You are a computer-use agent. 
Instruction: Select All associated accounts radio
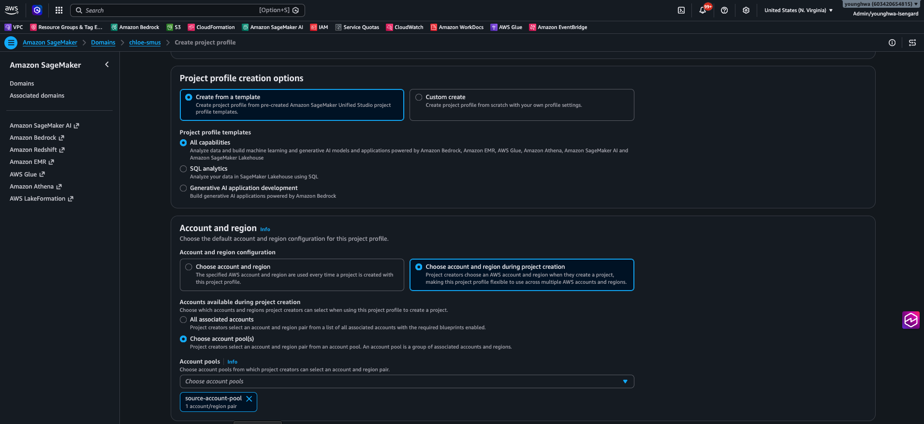point(183,320)
